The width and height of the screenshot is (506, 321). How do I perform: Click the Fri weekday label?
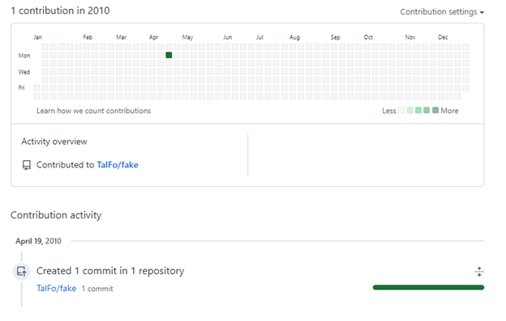(21, 88)
